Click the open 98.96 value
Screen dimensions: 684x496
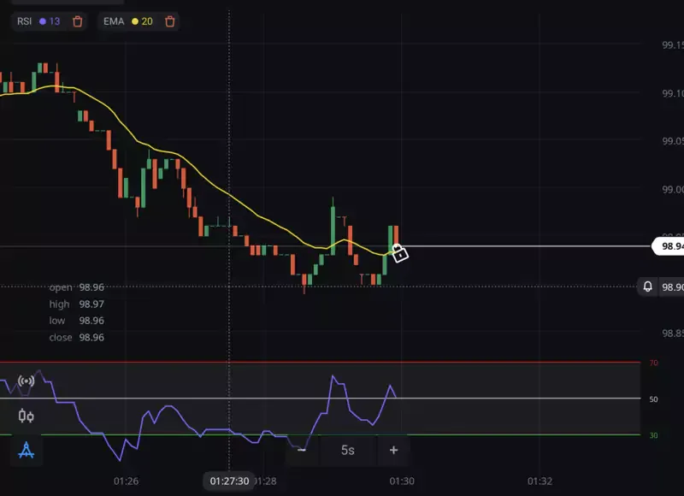91,287
